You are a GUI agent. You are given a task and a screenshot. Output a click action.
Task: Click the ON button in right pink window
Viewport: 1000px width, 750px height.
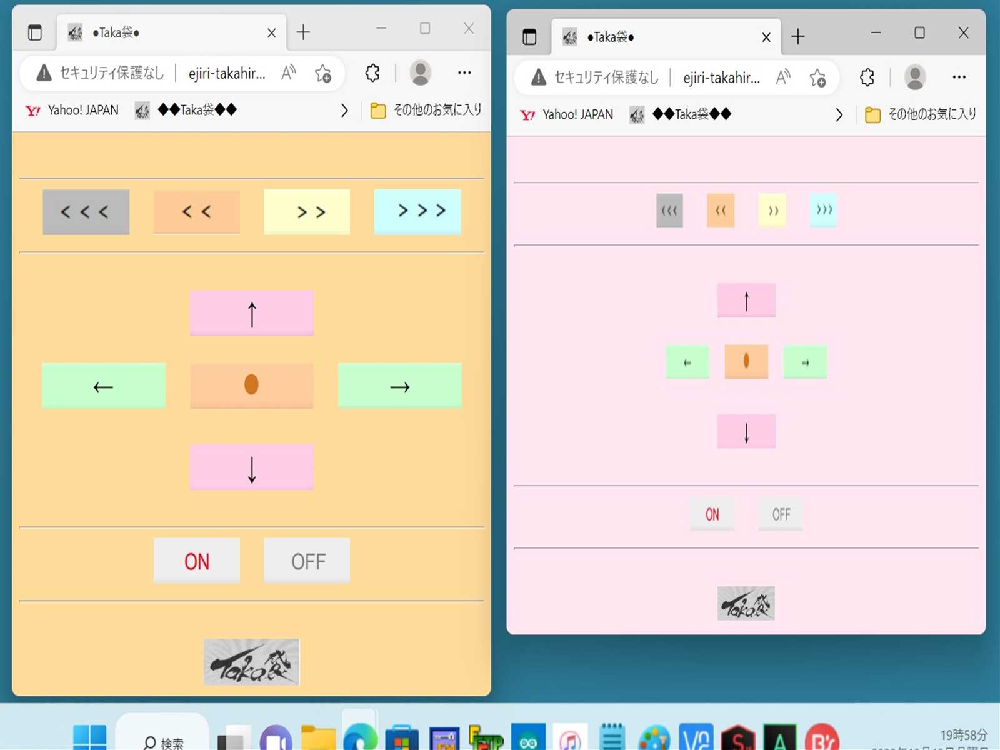[x=712, y=514]
